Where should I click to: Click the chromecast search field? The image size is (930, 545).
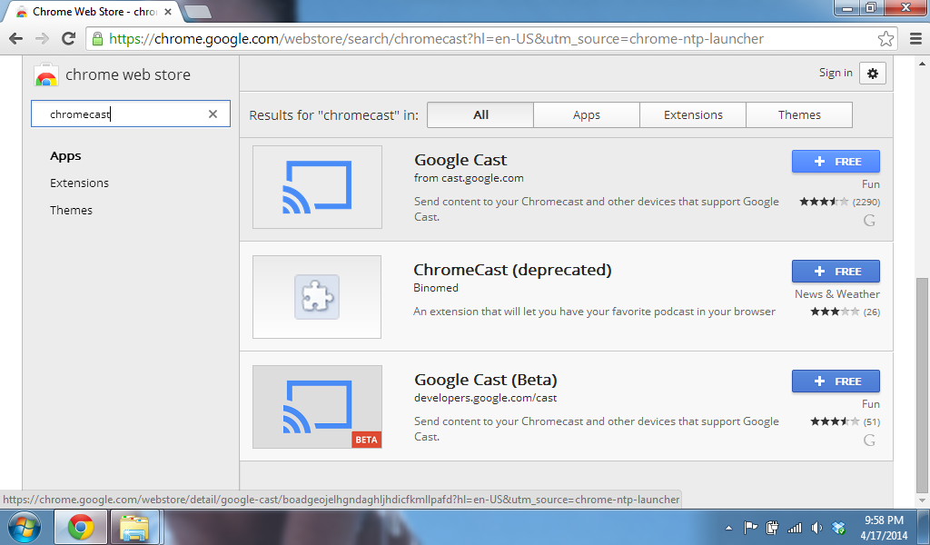tap(131, 114)
